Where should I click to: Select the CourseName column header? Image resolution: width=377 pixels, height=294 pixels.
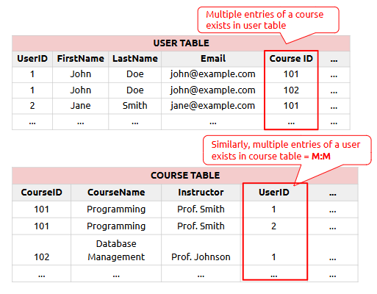[116, 193]
